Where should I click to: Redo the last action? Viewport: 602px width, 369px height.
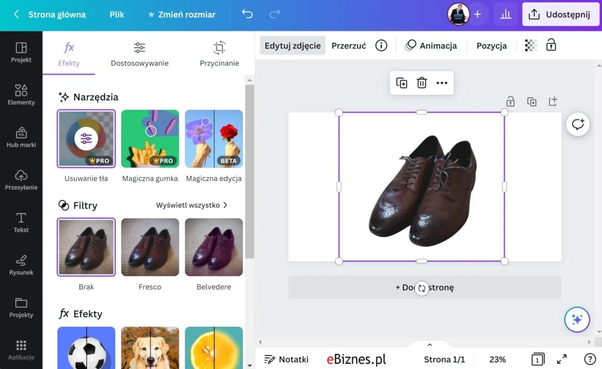click(275, 15)
